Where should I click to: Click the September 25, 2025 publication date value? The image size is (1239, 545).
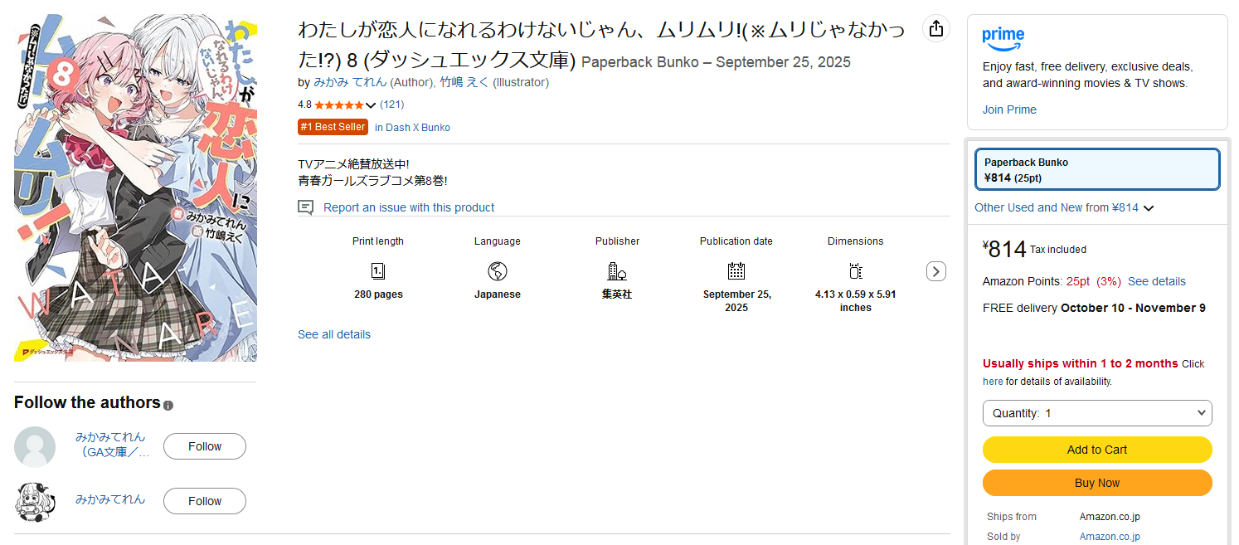736,301
